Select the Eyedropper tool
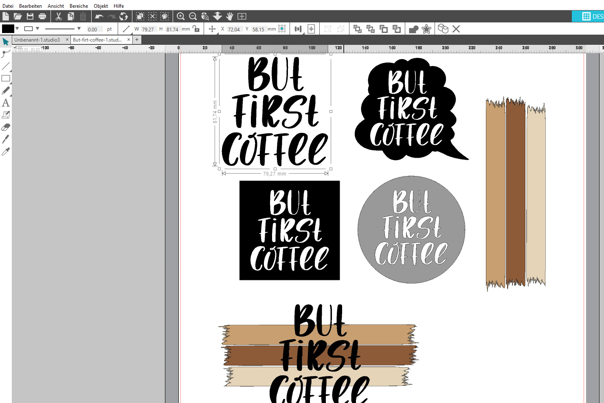The width and height of the screenshot is (604, 403). tap(6, 152)
